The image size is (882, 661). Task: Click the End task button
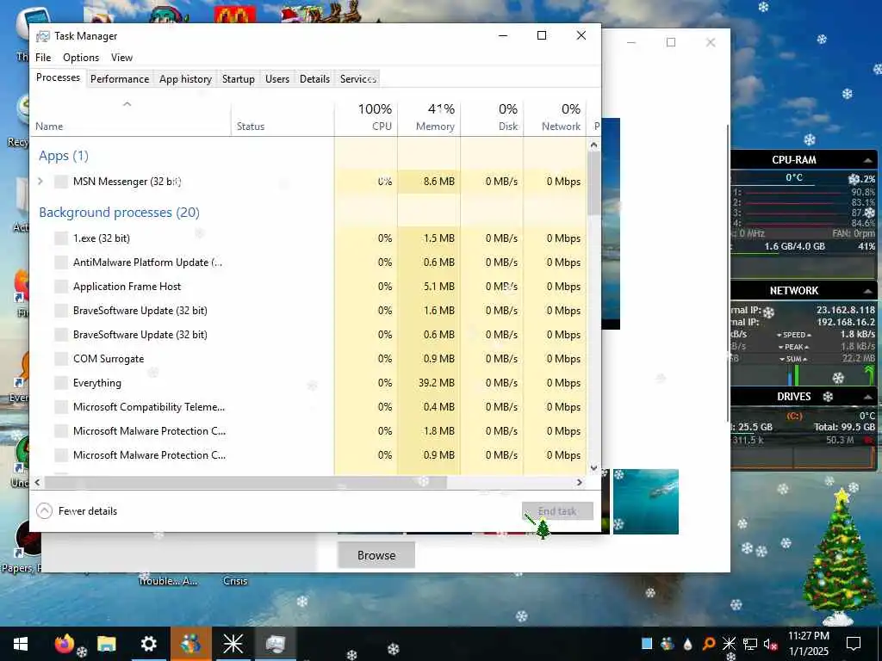click(557, 511)
